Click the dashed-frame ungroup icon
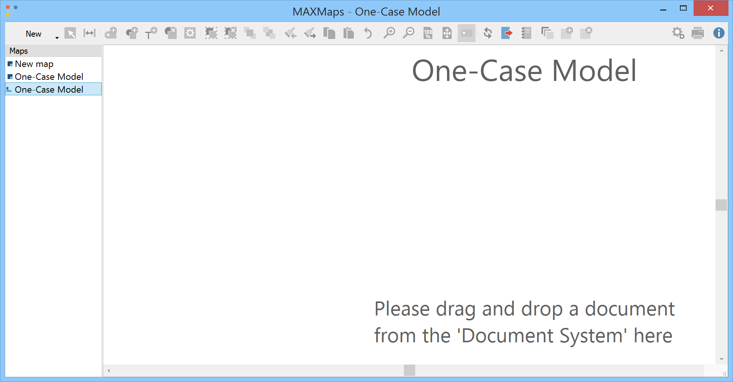The image size is (733, 382). (231, 33)
